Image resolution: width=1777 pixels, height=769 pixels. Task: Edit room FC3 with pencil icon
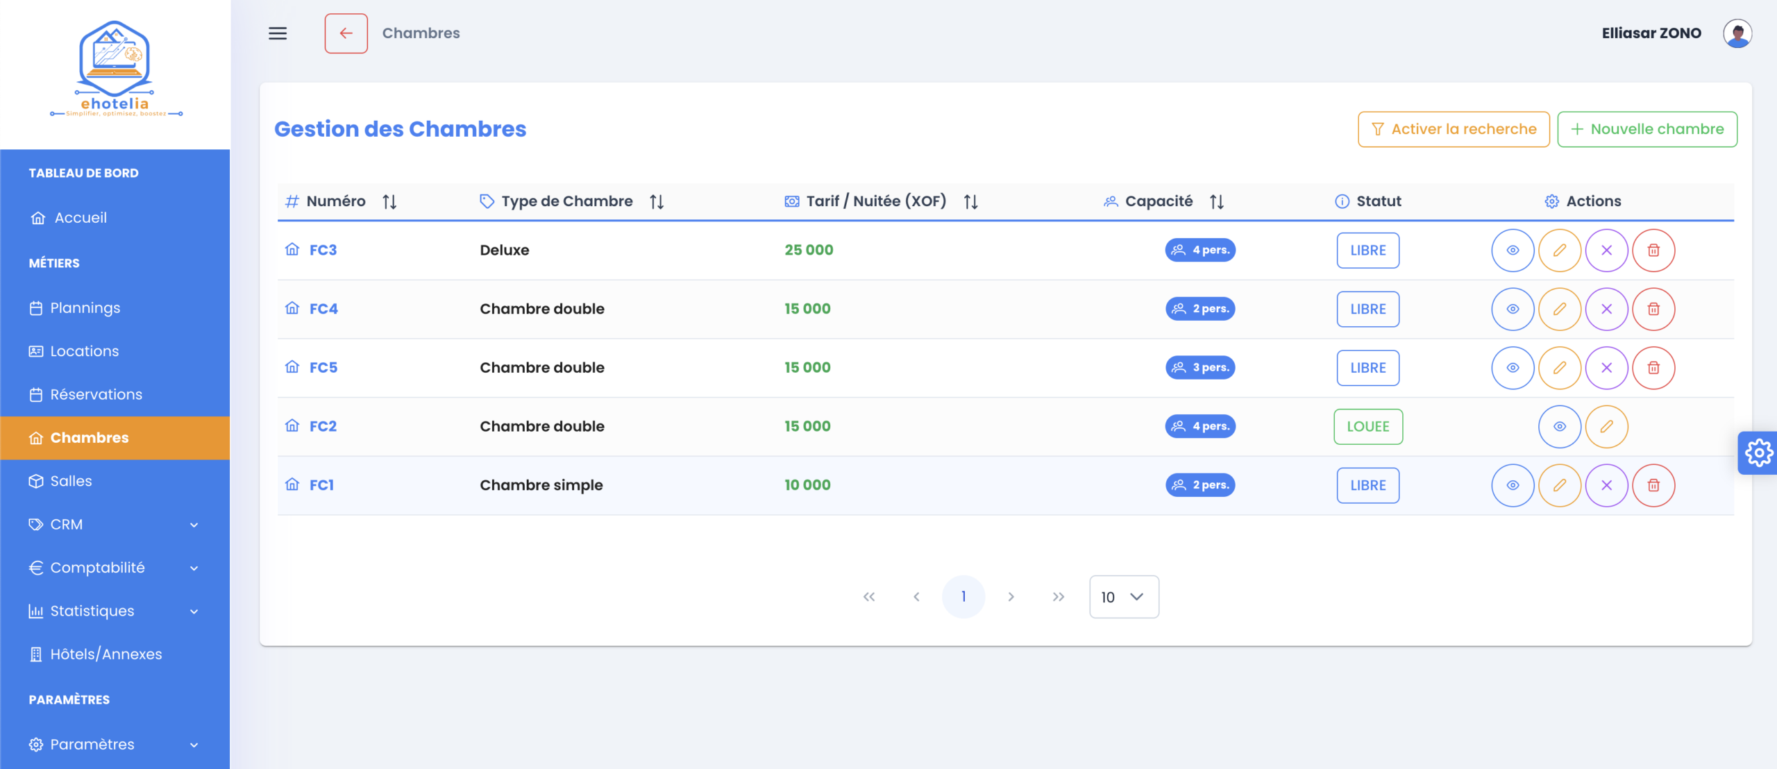pos(1559,251)
